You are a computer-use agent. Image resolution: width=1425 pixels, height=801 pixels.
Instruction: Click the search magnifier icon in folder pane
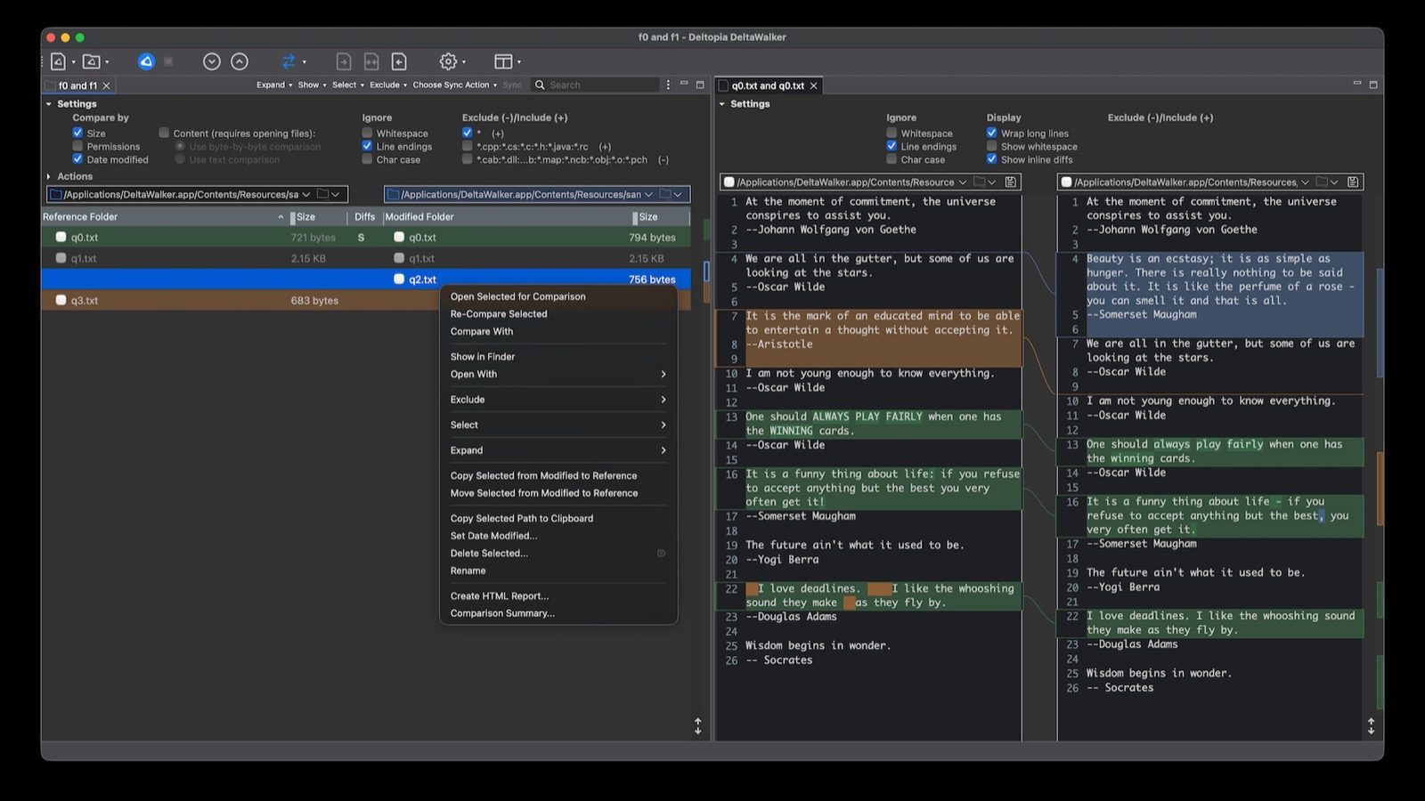pos(540,85)
